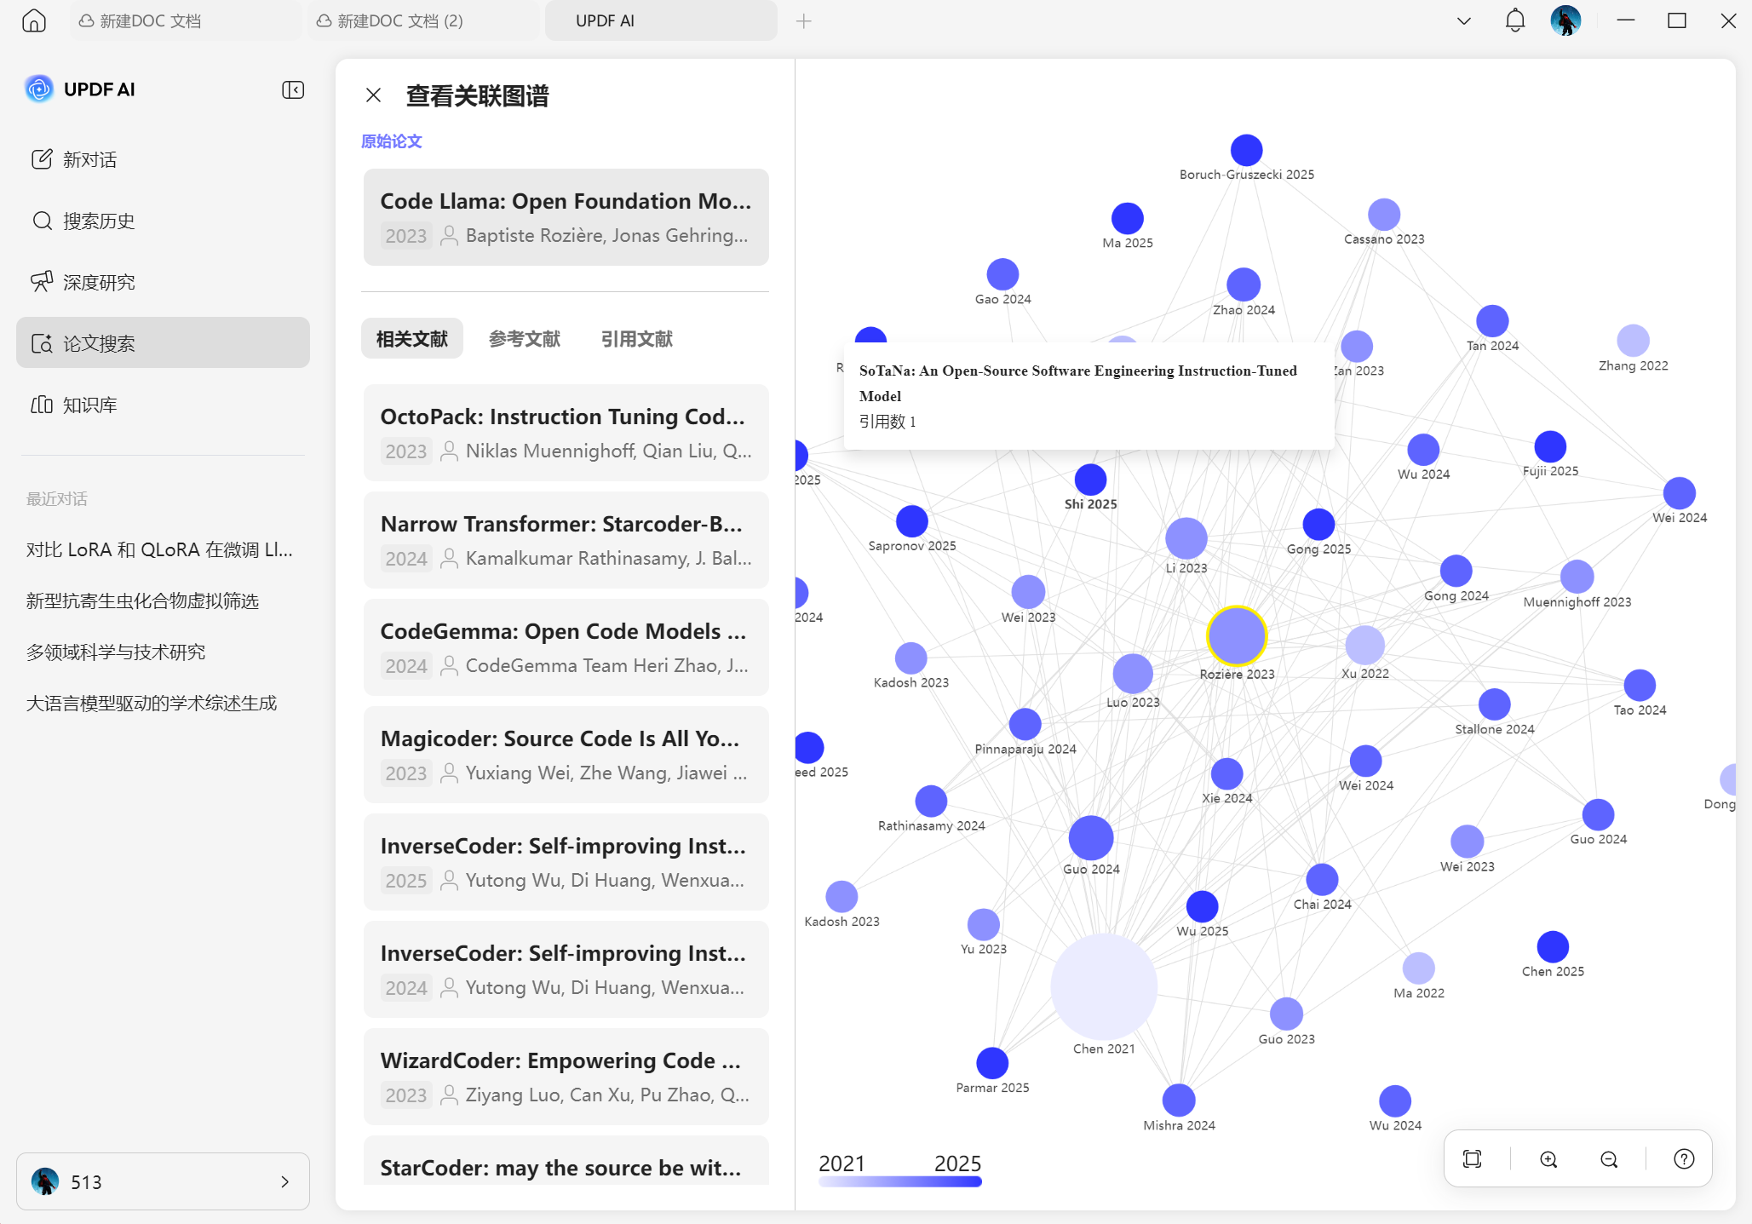This screenshot has width=1752, height=1224.
Task: Open the 知识库 section
Action: [x=89, y=405]
